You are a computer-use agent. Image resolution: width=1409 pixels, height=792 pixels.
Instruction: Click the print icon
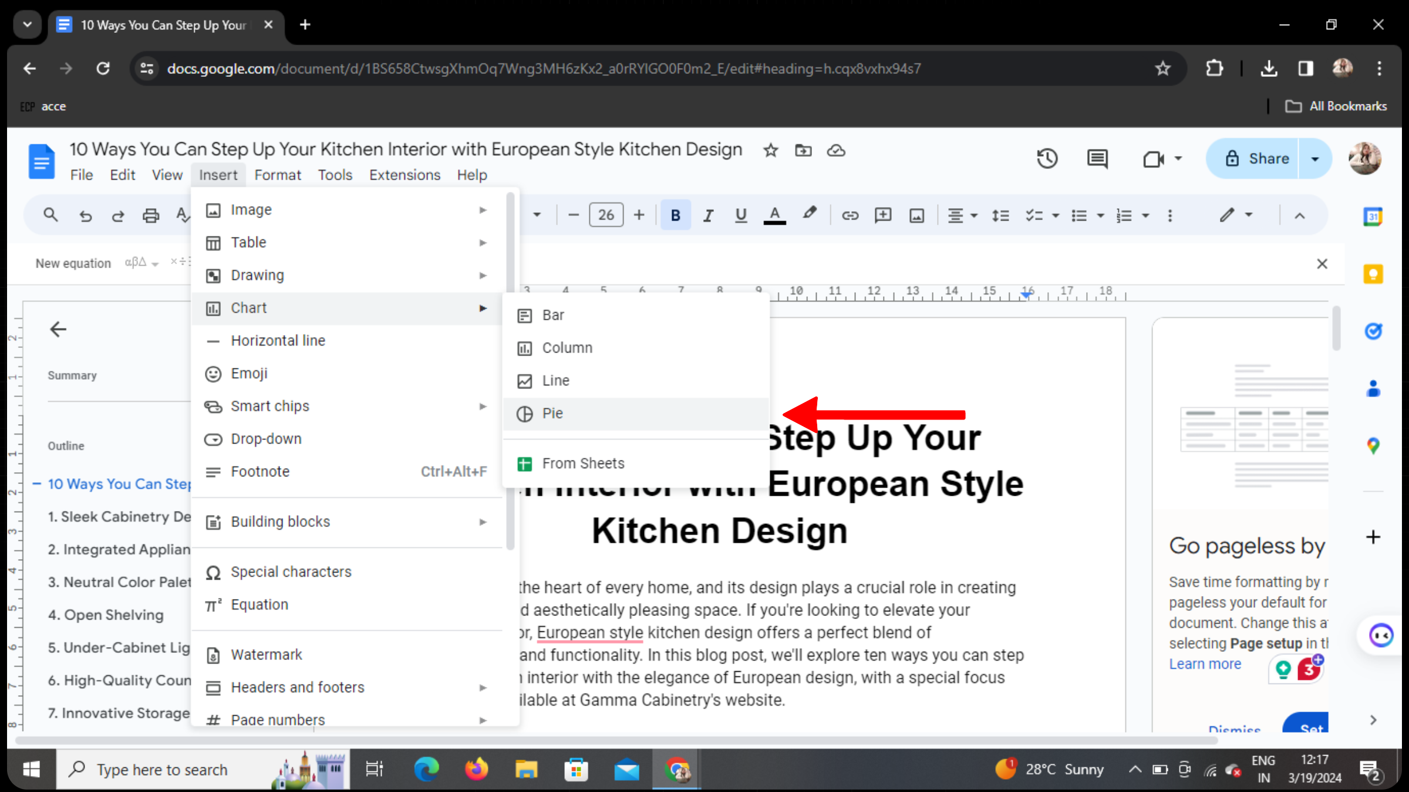(151, 215)
